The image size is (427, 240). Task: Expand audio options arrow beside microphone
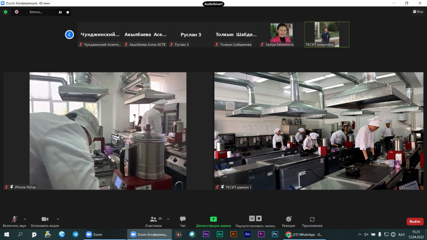(25, 219)
